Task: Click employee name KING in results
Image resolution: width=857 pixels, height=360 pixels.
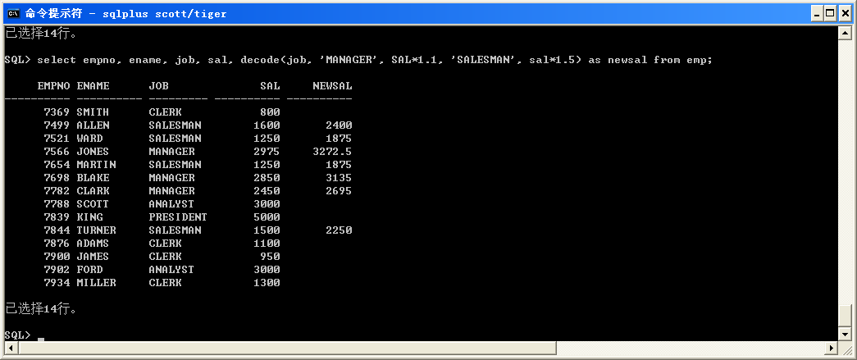Action: 89,217
